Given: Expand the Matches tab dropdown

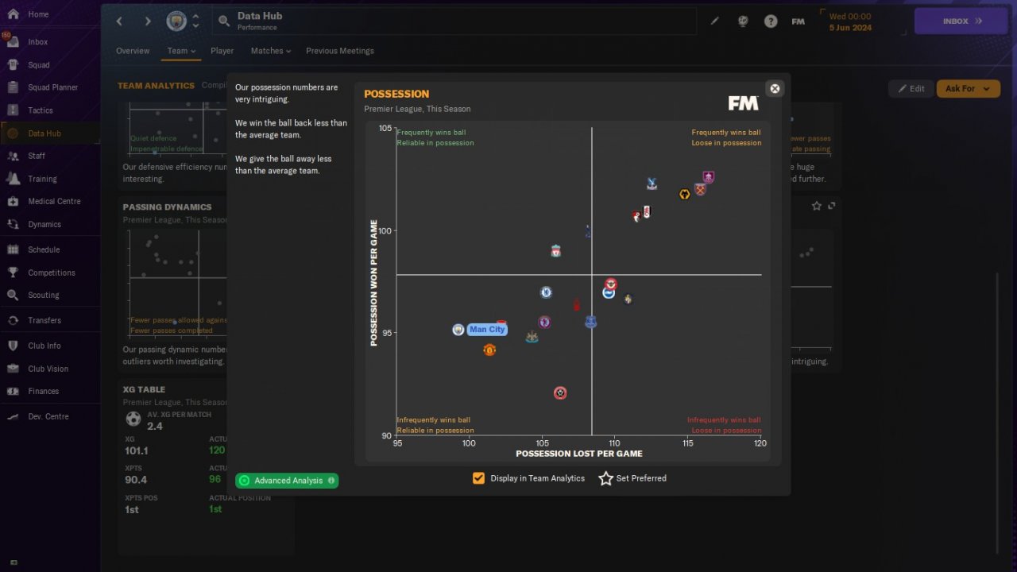Looking at the screenshot, I should pyautogui.click(x=271, y=51).
